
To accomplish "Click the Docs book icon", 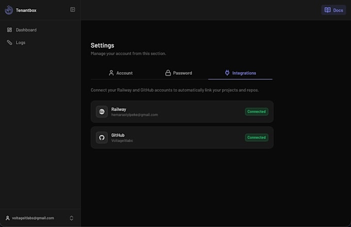I will click(327, 10).
